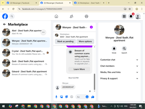
Task: Click the install app icon in address bar
Action: coord(125,9)
